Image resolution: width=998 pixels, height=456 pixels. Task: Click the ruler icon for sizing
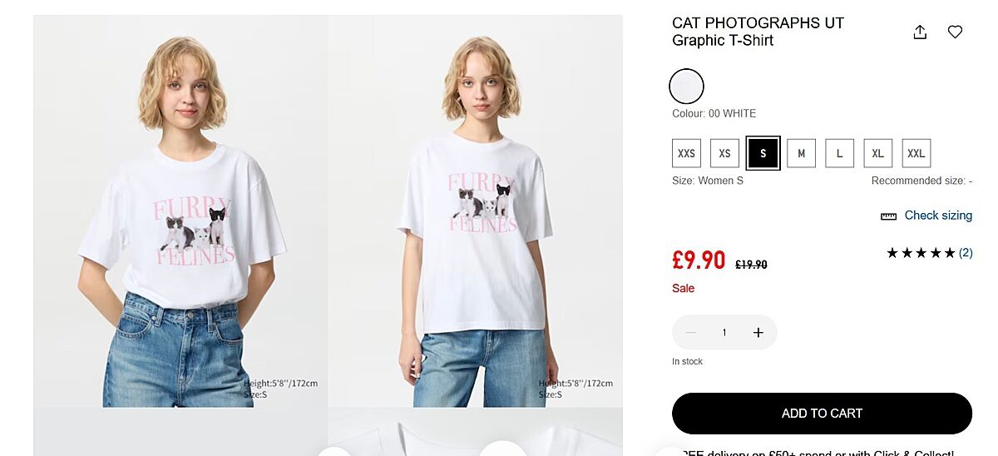coord(888,216)
